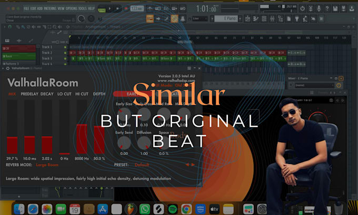Open the ValhallaRoom plugin gear menu
The image size is (358, 215).
(8, 68)
